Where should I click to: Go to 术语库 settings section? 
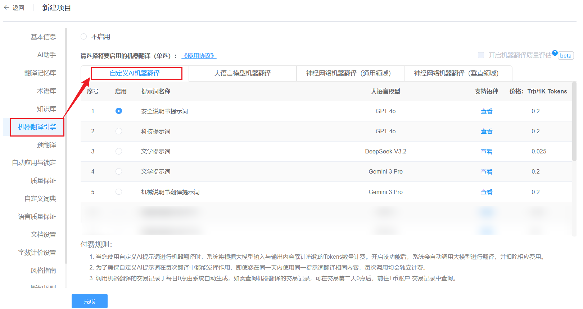[x=46, y=91]
